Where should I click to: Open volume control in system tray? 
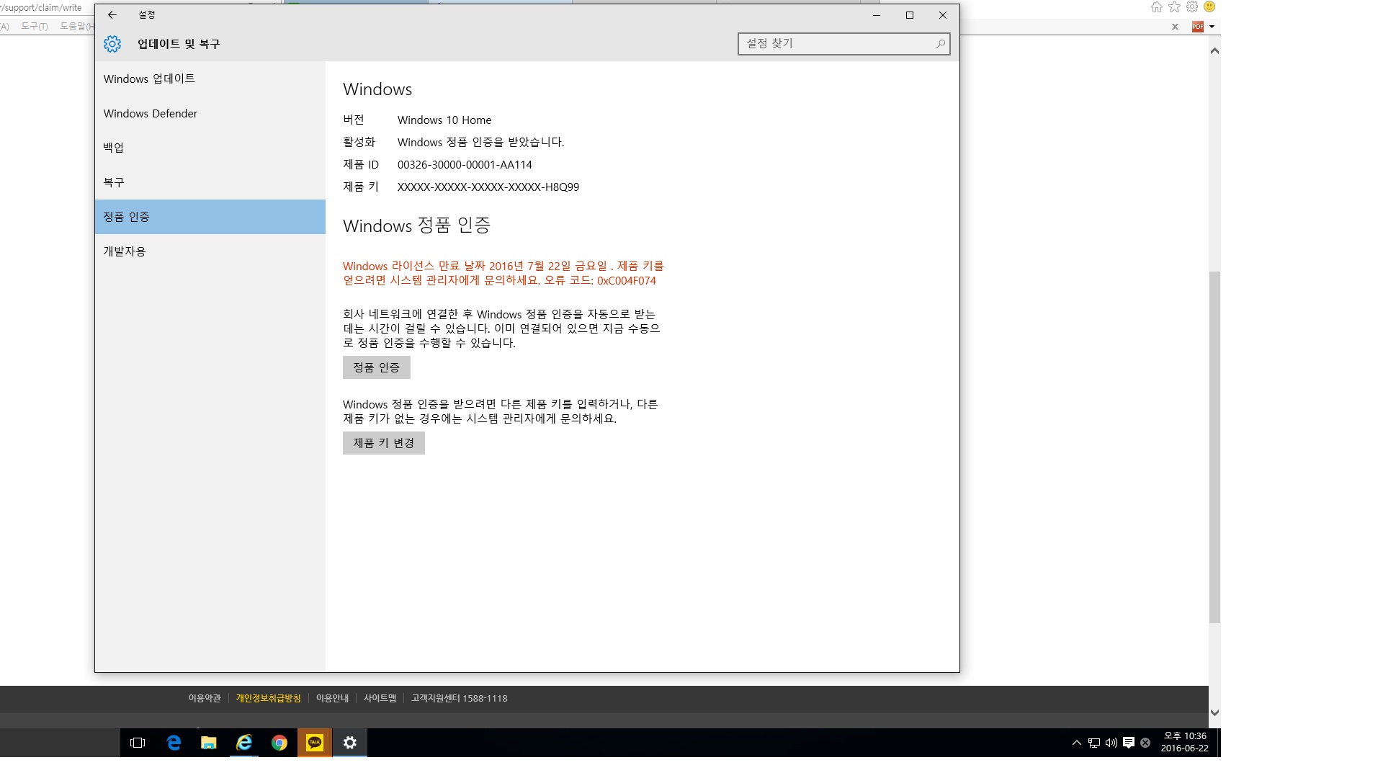[1111, 743]
